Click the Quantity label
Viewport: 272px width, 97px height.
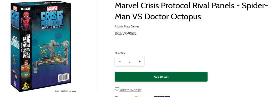pyautogui.click(x=120, y=53)
